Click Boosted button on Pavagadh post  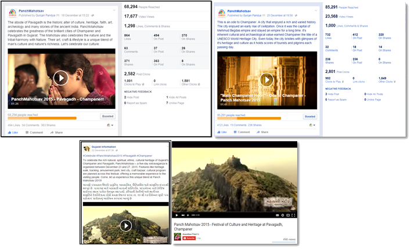coord(107,116)
